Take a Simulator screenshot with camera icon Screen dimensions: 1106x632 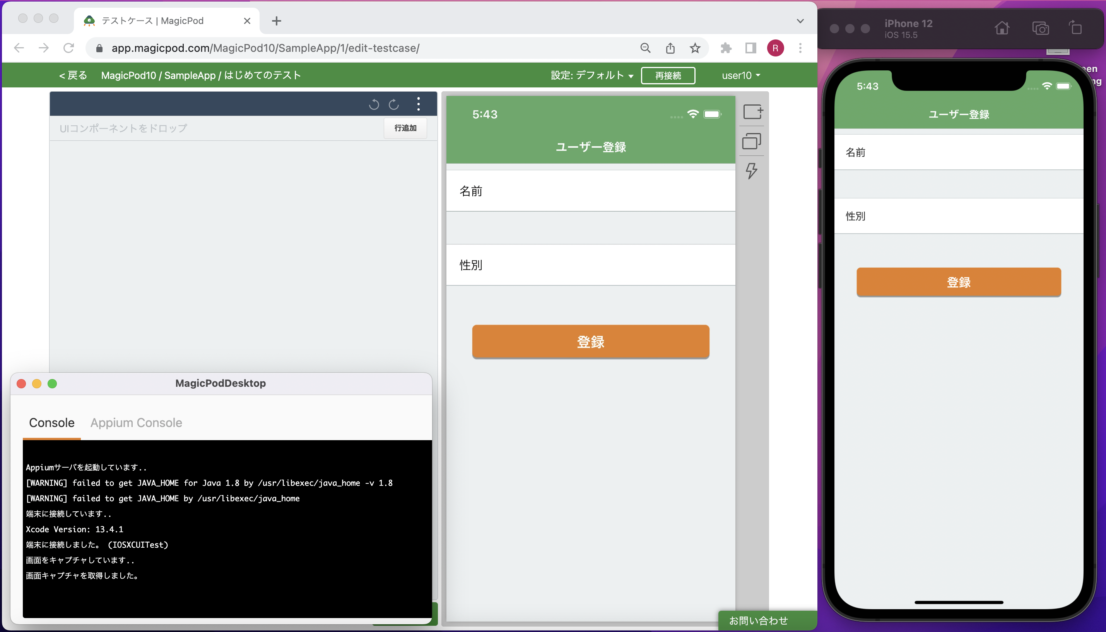[1041, 28]
